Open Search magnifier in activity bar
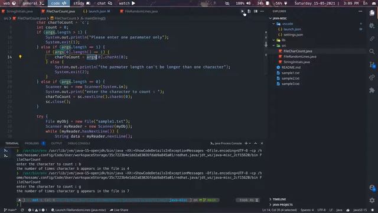 coord(372,51)
